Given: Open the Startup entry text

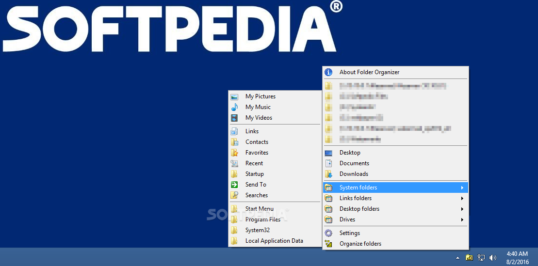Looking at the screenshot, I should click(x=255, y=174).
